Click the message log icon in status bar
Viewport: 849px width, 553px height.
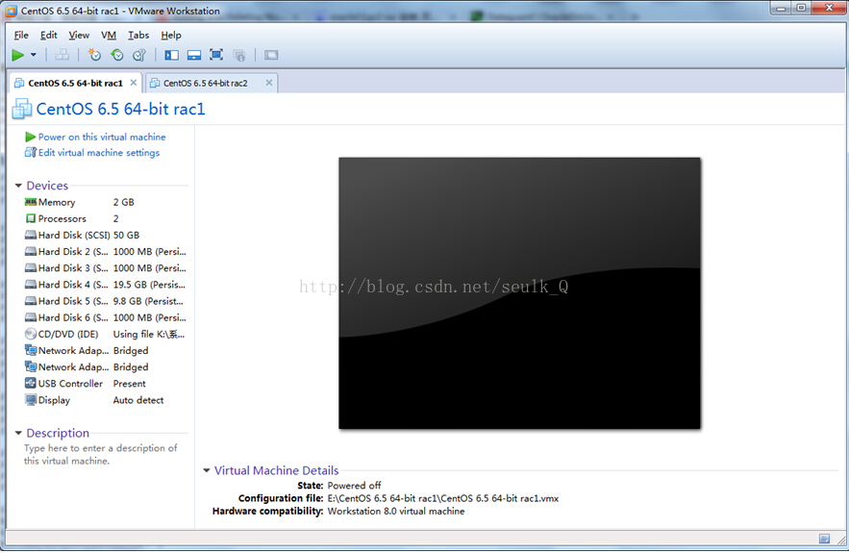(x=825, y=539)
